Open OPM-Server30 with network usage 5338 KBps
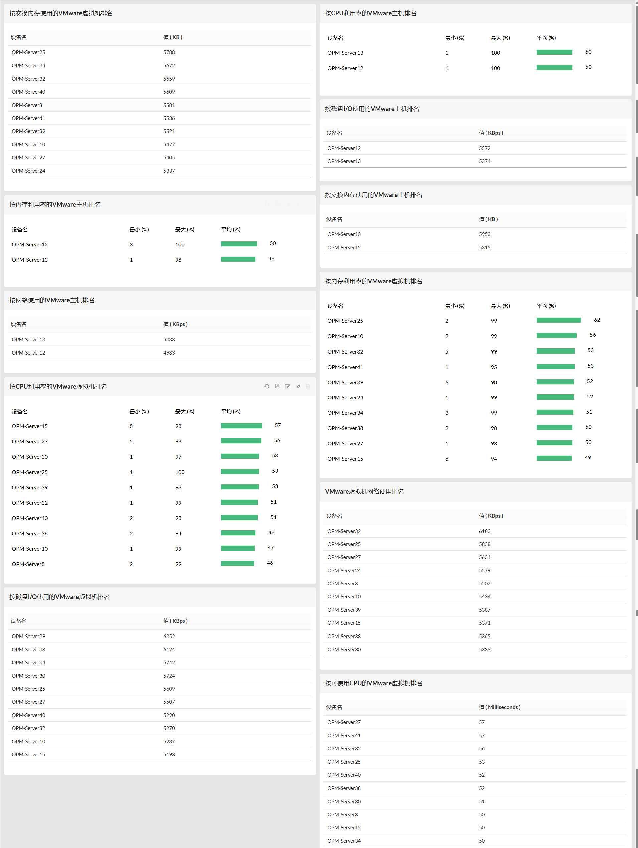 coord(344,650)
